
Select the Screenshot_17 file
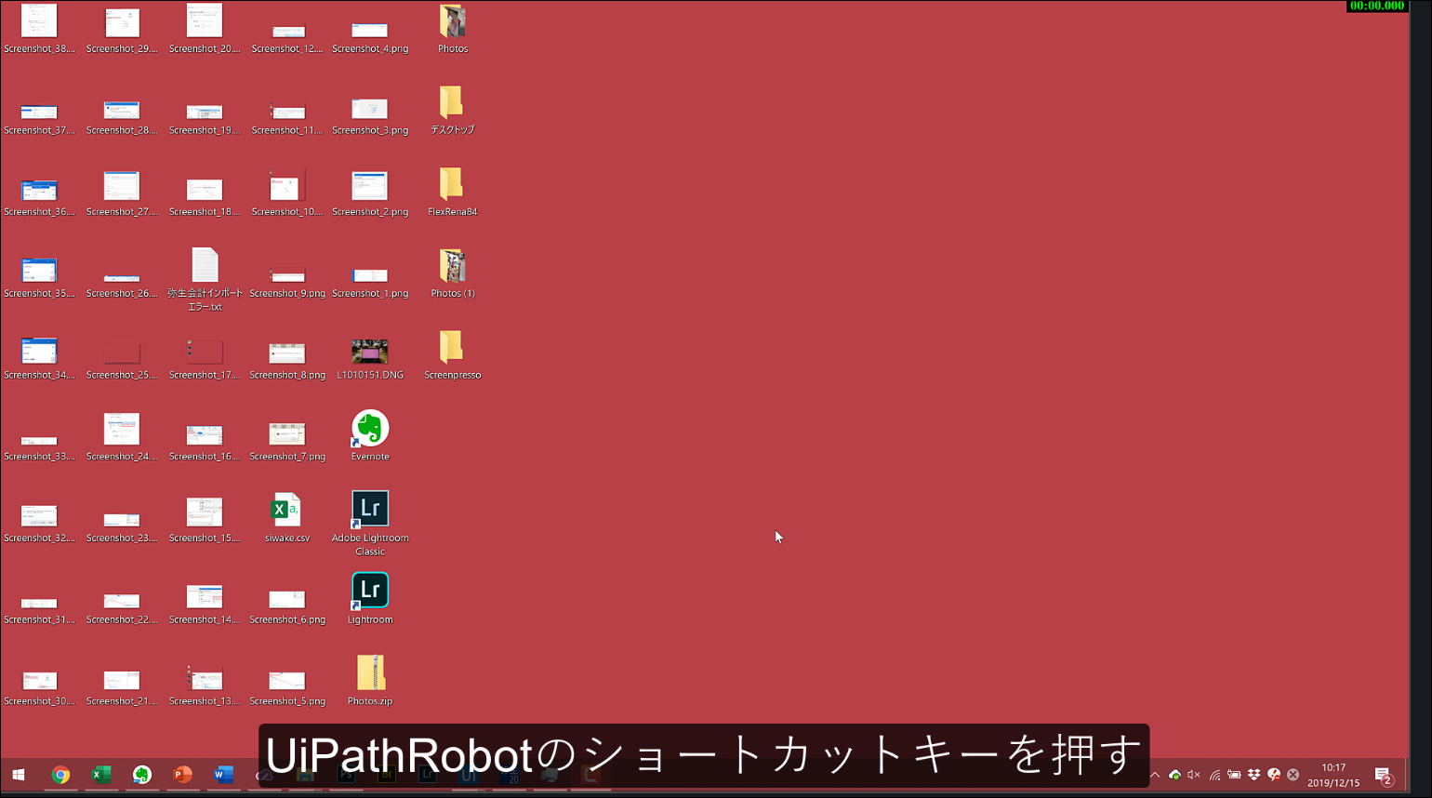[205, 359]
